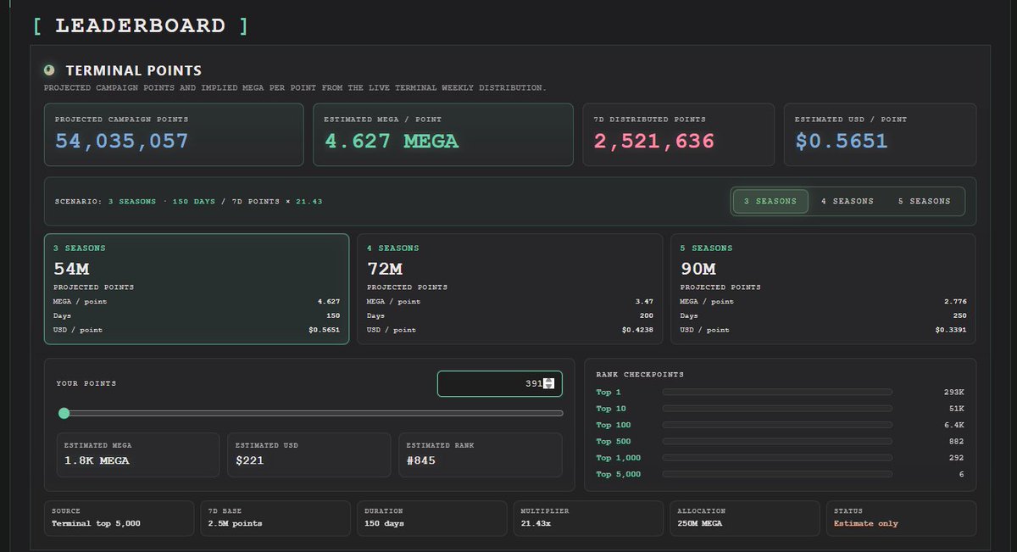Click the $0.4238 USD per point value
The image size is (1017, 552).
tap(637, 330)
